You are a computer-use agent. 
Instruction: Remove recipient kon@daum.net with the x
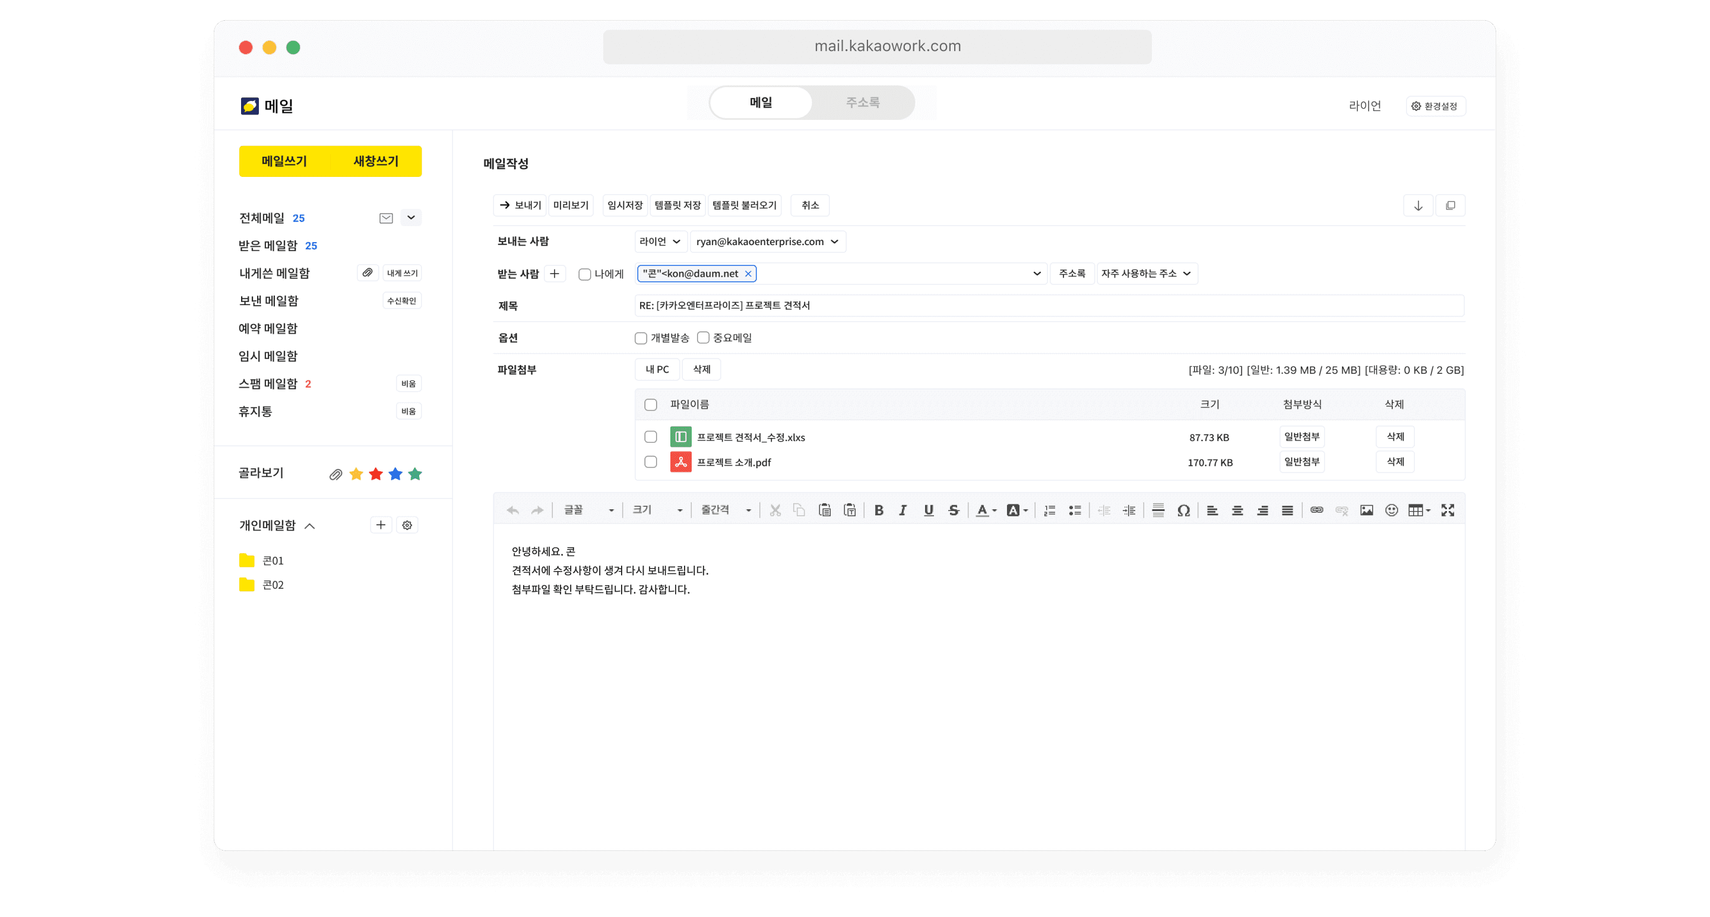click(x=748, y=274)
